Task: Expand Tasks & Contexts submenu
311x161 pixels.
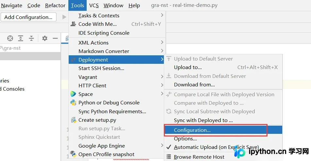Action: 117,15
